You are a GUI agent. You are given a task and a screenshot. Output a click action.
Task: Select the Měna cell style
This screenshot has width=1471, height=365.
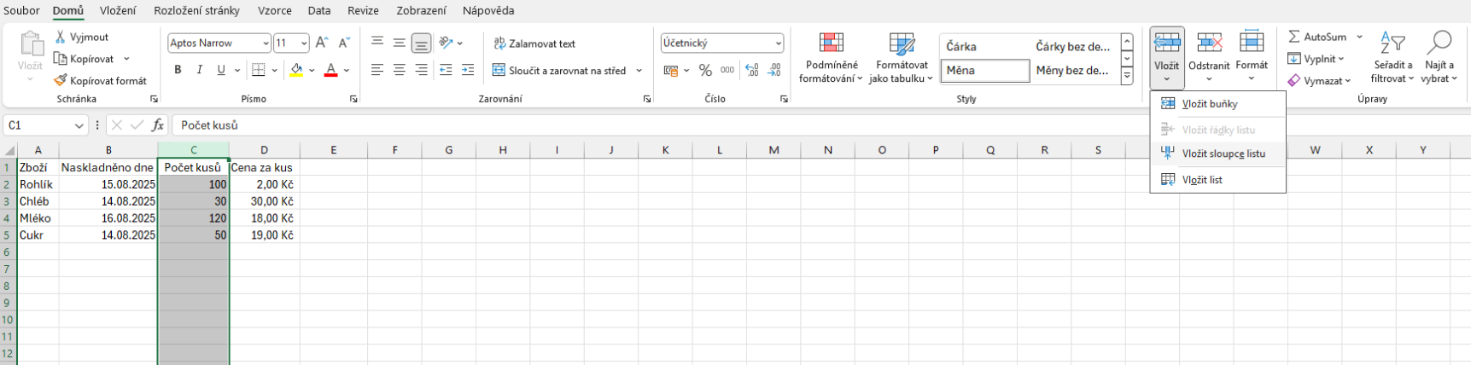[985, 71]
